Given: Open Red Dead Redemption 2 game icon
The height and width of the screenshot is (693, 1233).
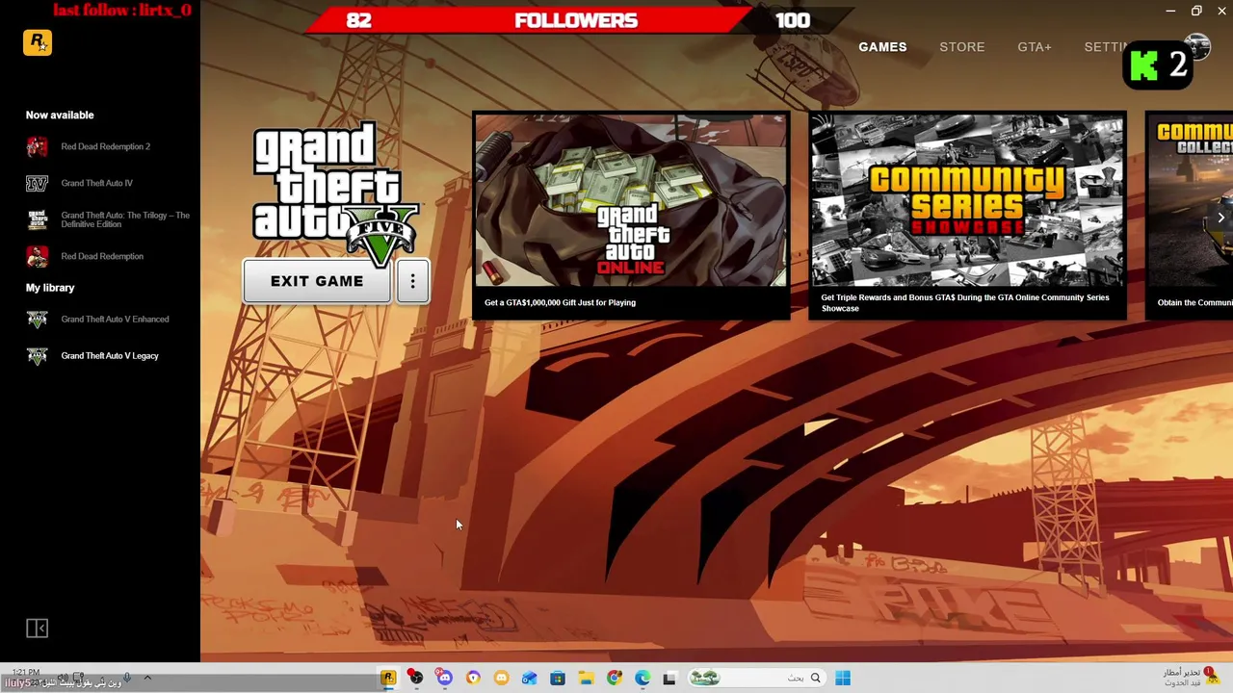Looking at the screenshot, I should click(x=37, y=146).
